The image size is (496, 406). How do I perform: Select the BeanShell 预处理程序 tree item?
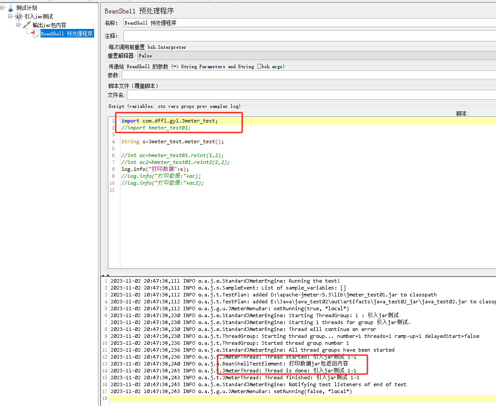point(67,33)
